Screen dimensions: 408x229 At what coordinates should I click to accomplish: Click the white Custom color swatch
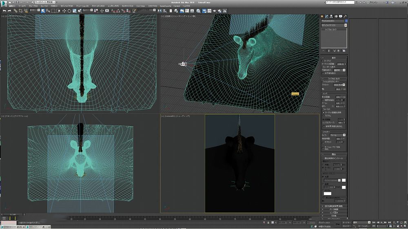pos(328,193)
